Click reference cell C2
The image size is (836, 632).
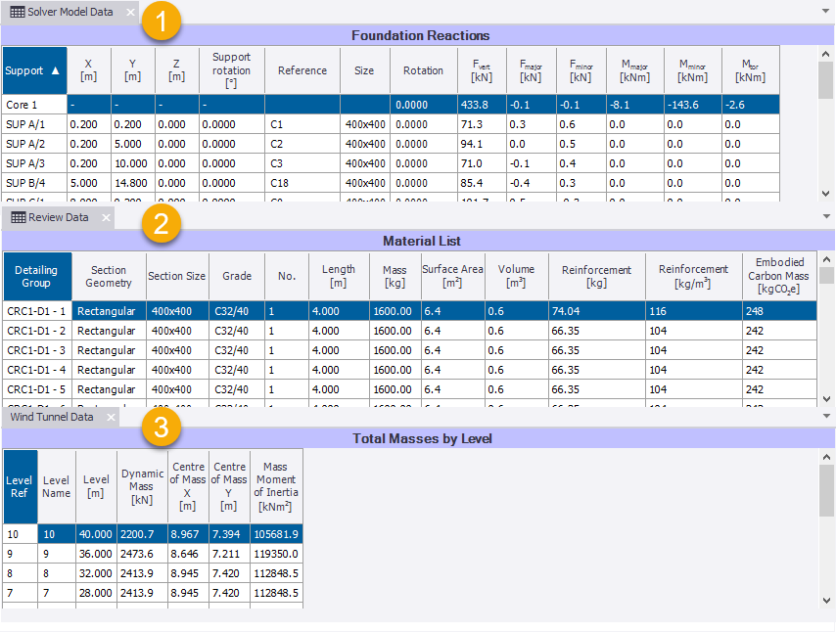coord(302,144)
